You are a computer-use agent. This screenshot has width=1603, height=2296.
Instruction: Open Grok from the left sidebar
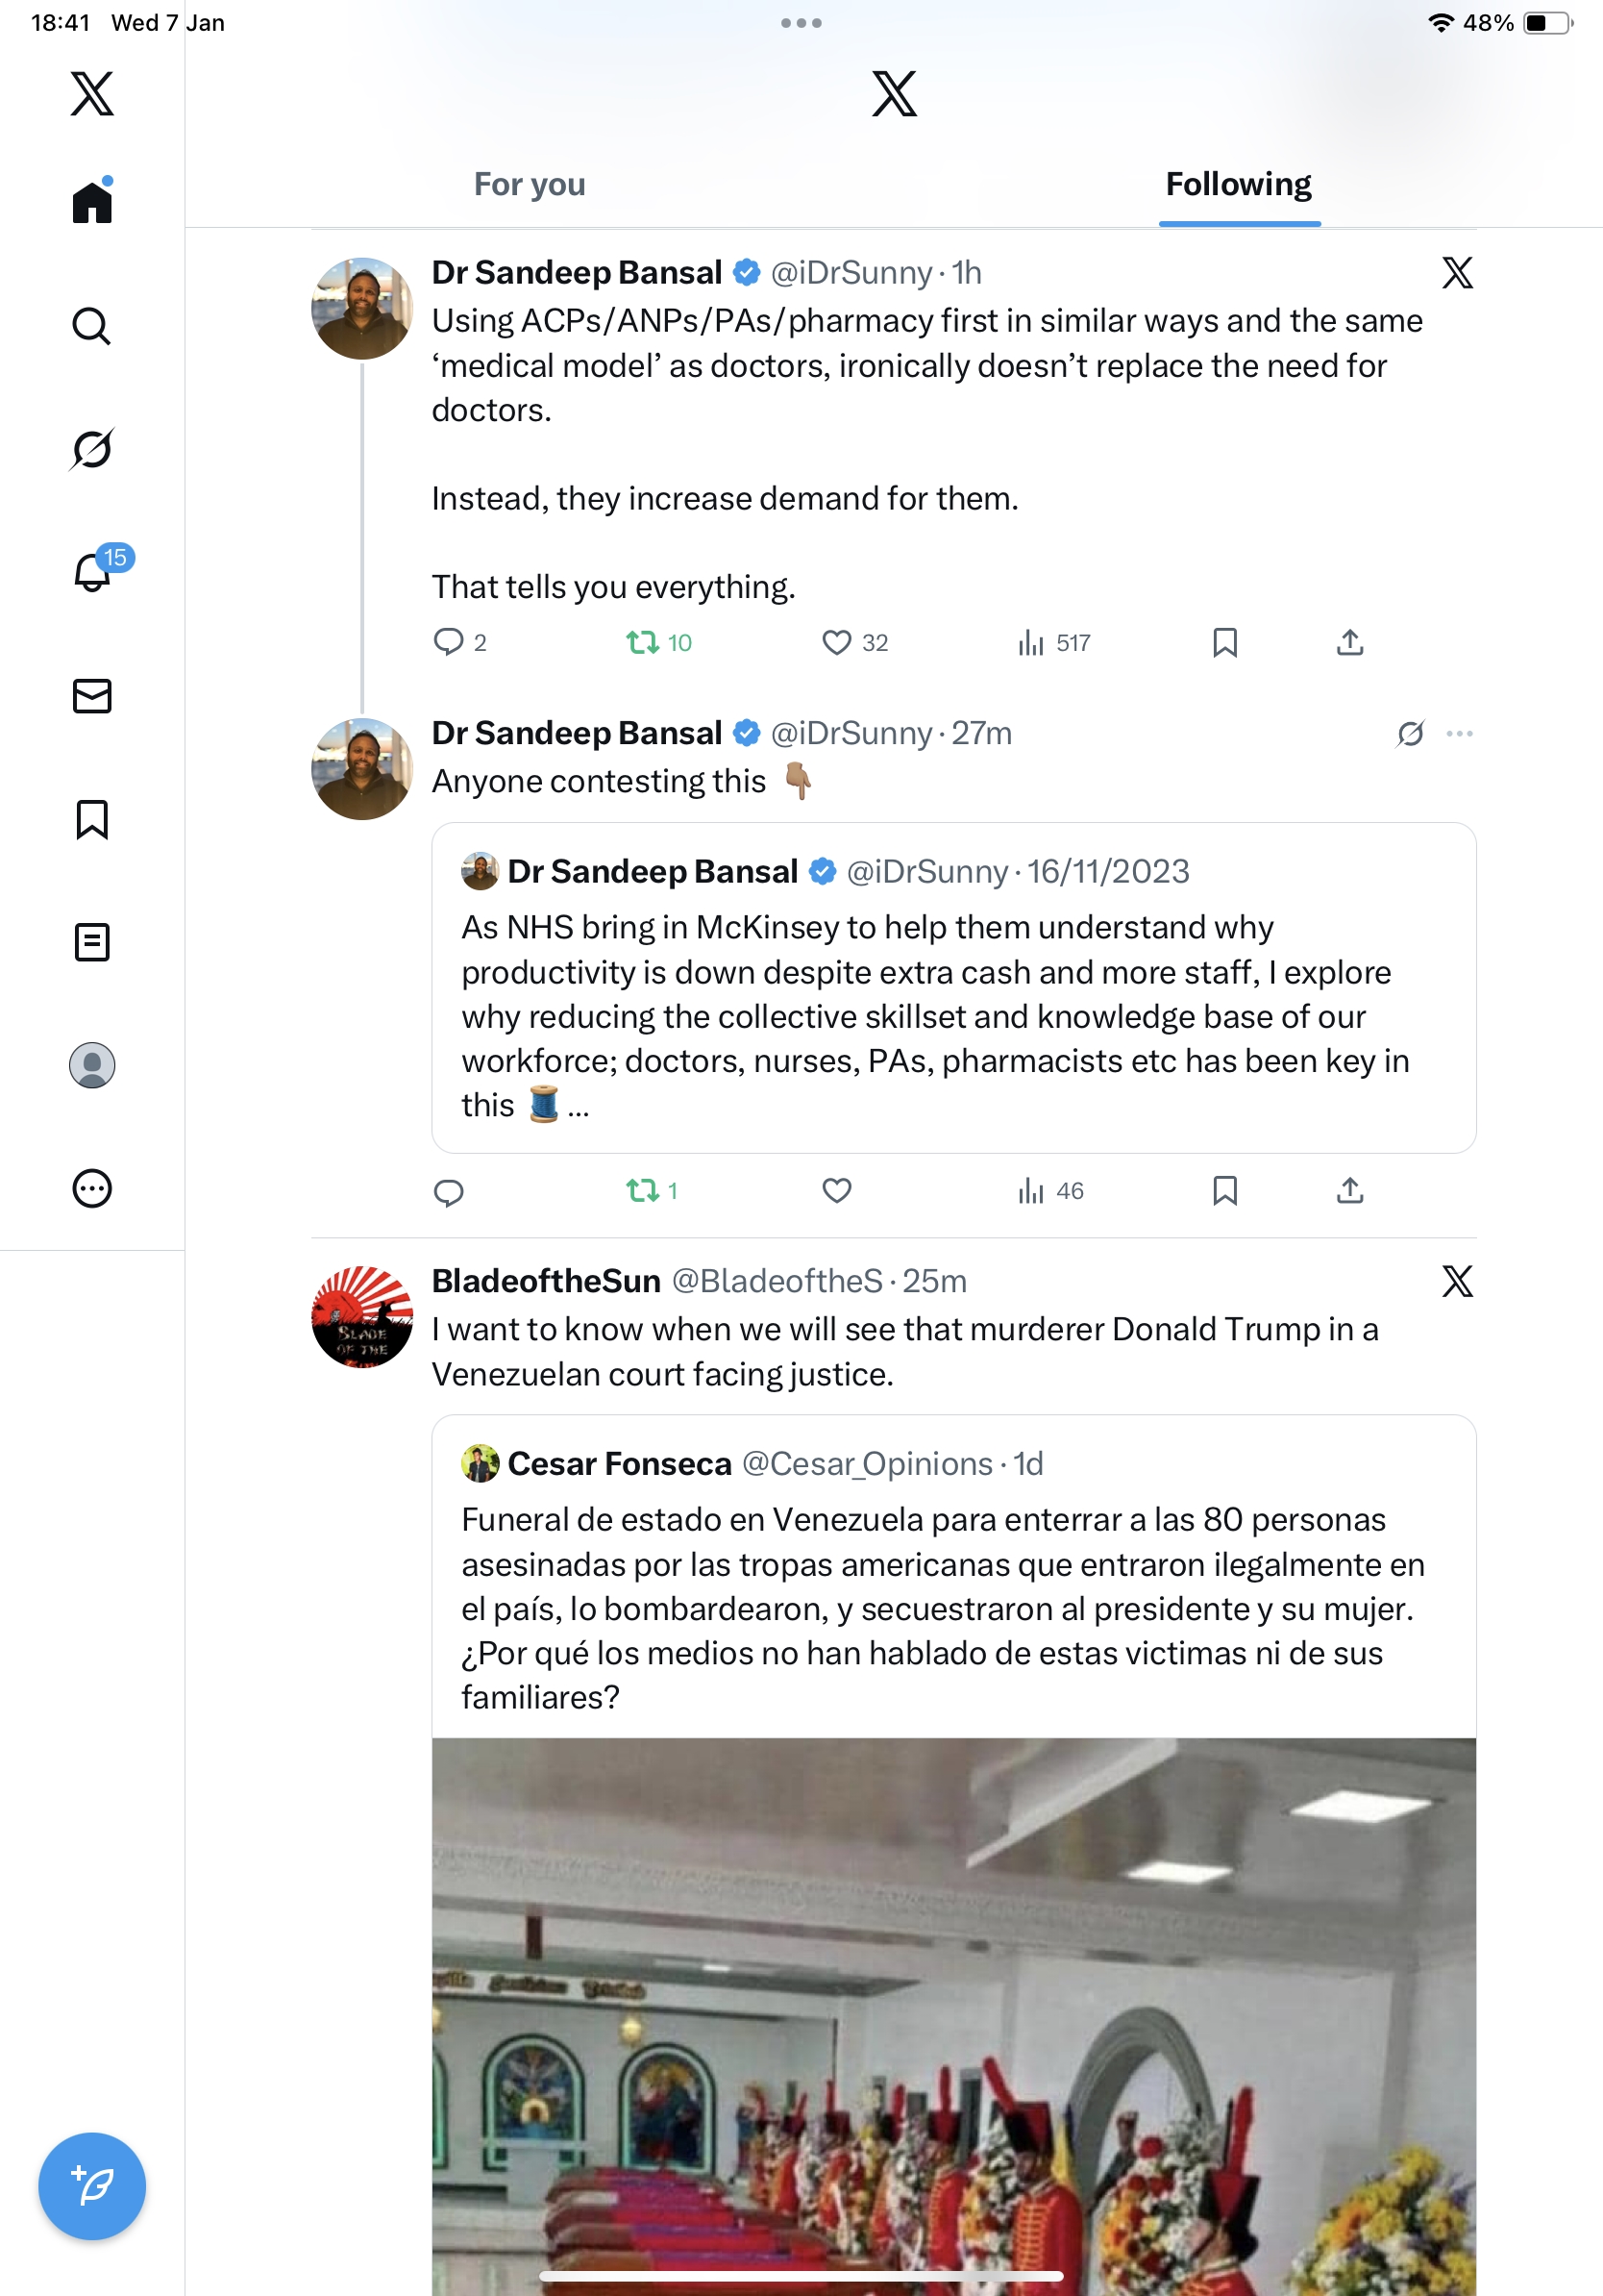(x=92, y=449)
